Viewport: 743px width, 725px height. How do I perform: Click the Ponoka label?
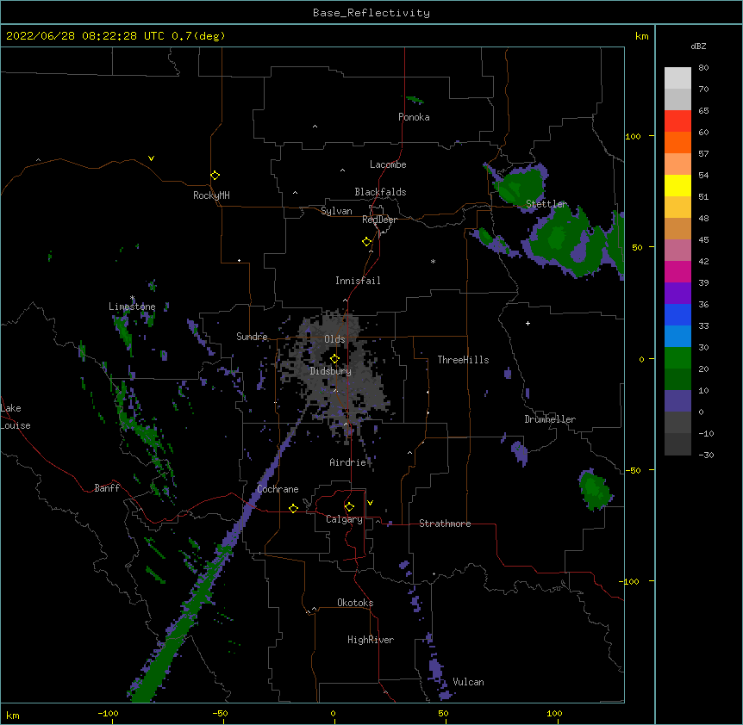(x=414, y=117)
